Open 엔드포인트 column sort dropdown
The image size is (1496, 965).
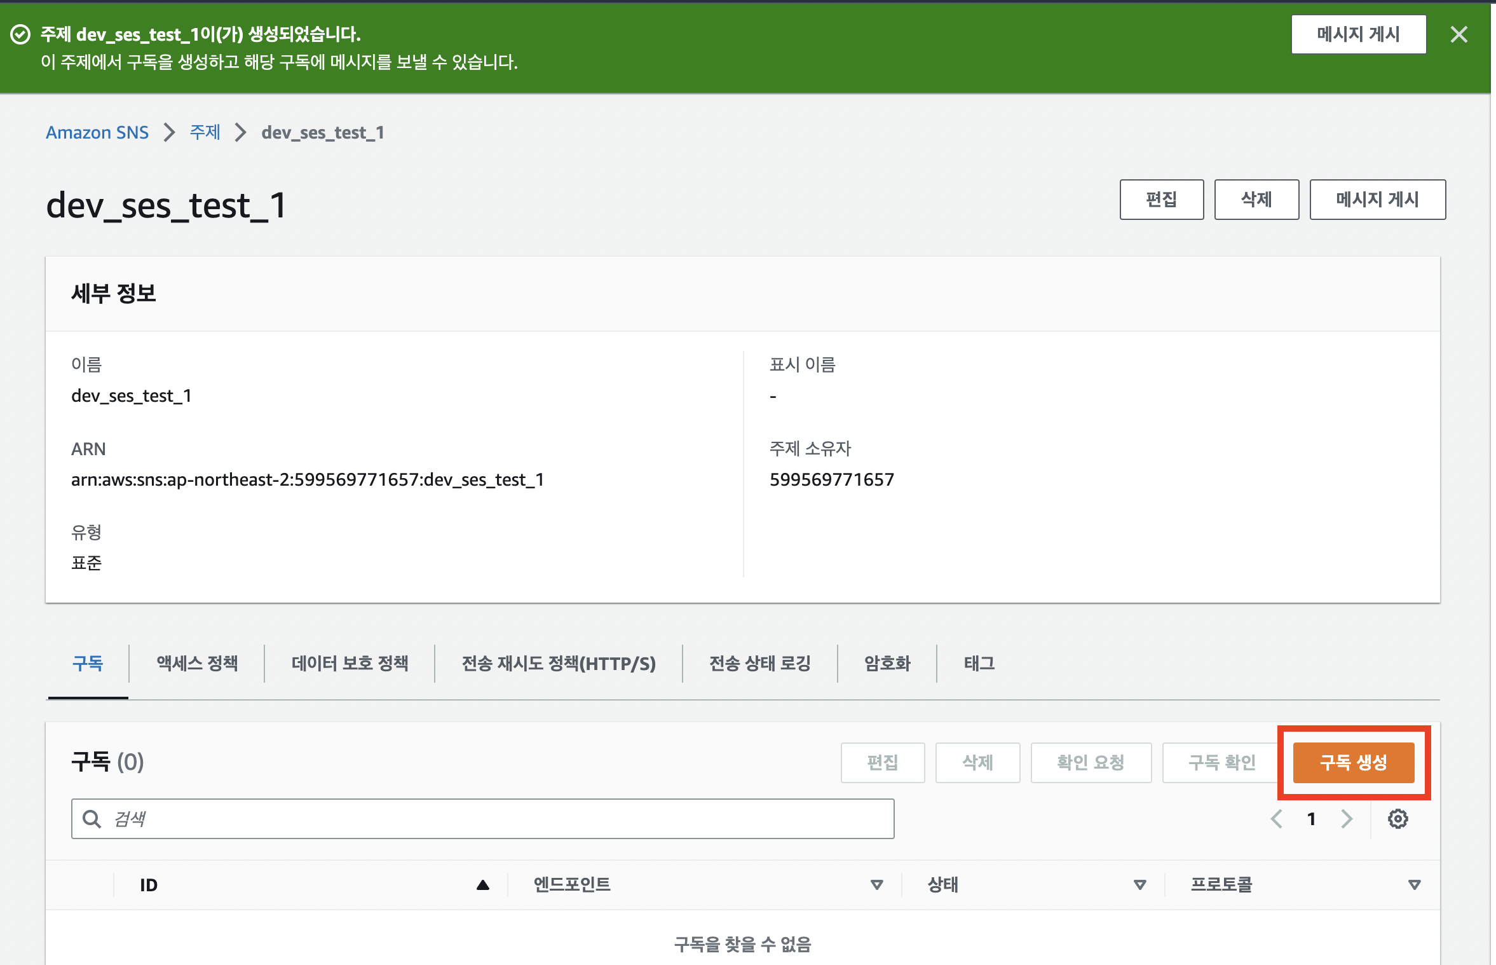point(876,885)
